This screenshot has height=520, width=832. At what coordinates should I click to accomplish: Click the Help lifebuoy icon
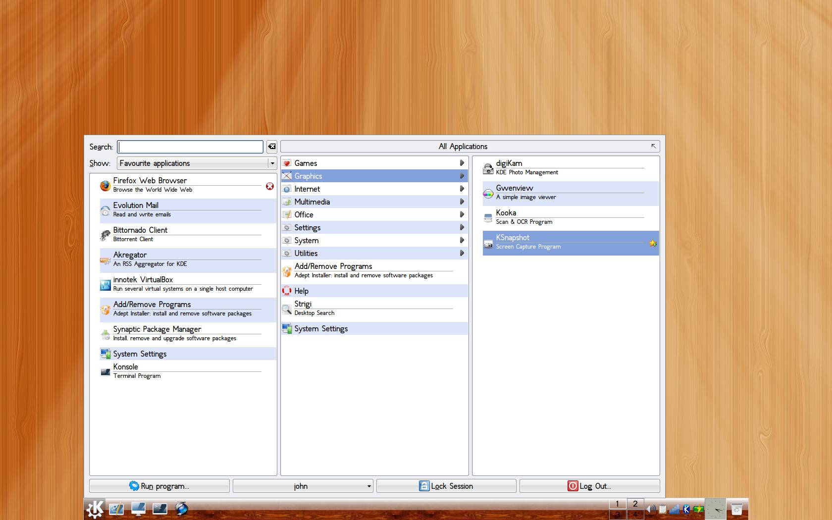click(287, 291)
